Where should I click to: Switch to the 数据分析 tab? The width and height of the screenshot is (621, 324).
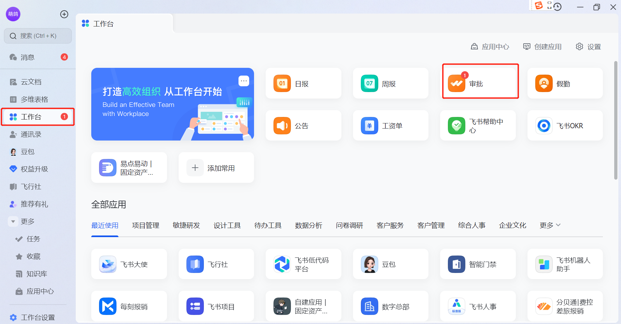(309, 225)
